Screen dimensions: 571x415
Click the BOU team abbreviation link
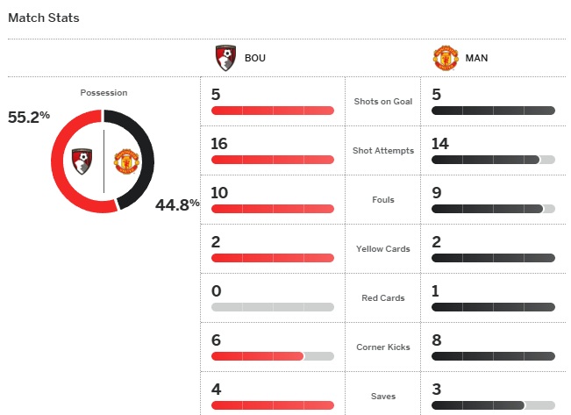(x=255, y=59)
